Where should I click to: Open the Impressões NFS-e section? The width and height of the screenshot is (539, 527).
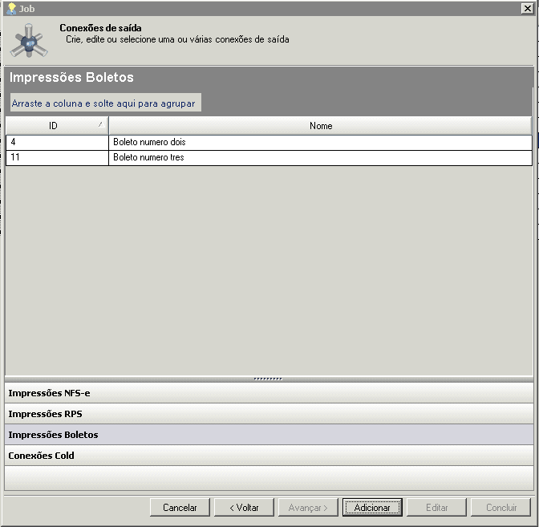click(x=269, y=393)
